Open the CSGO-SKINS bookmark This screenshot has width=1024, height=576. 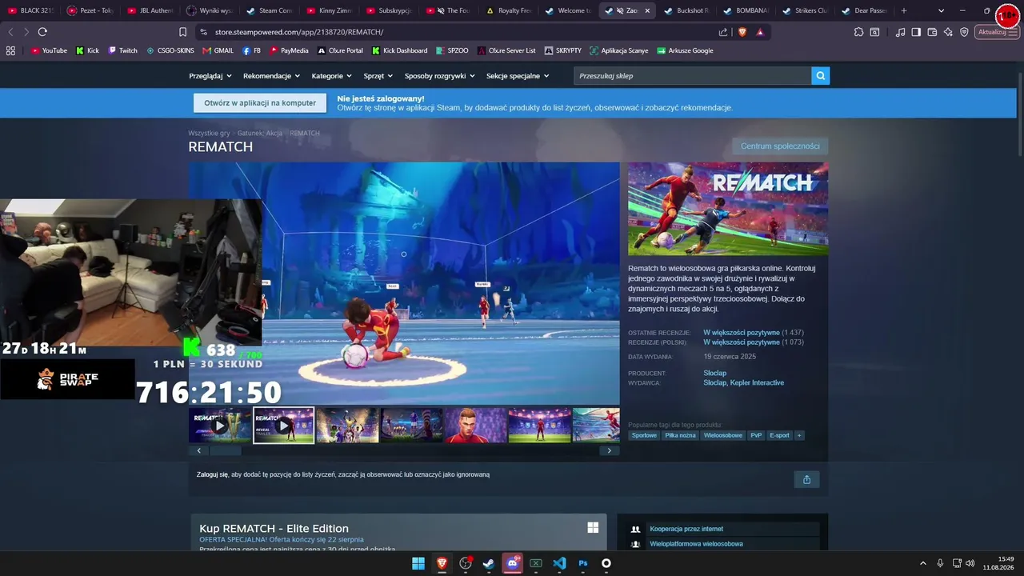(170, 50)
